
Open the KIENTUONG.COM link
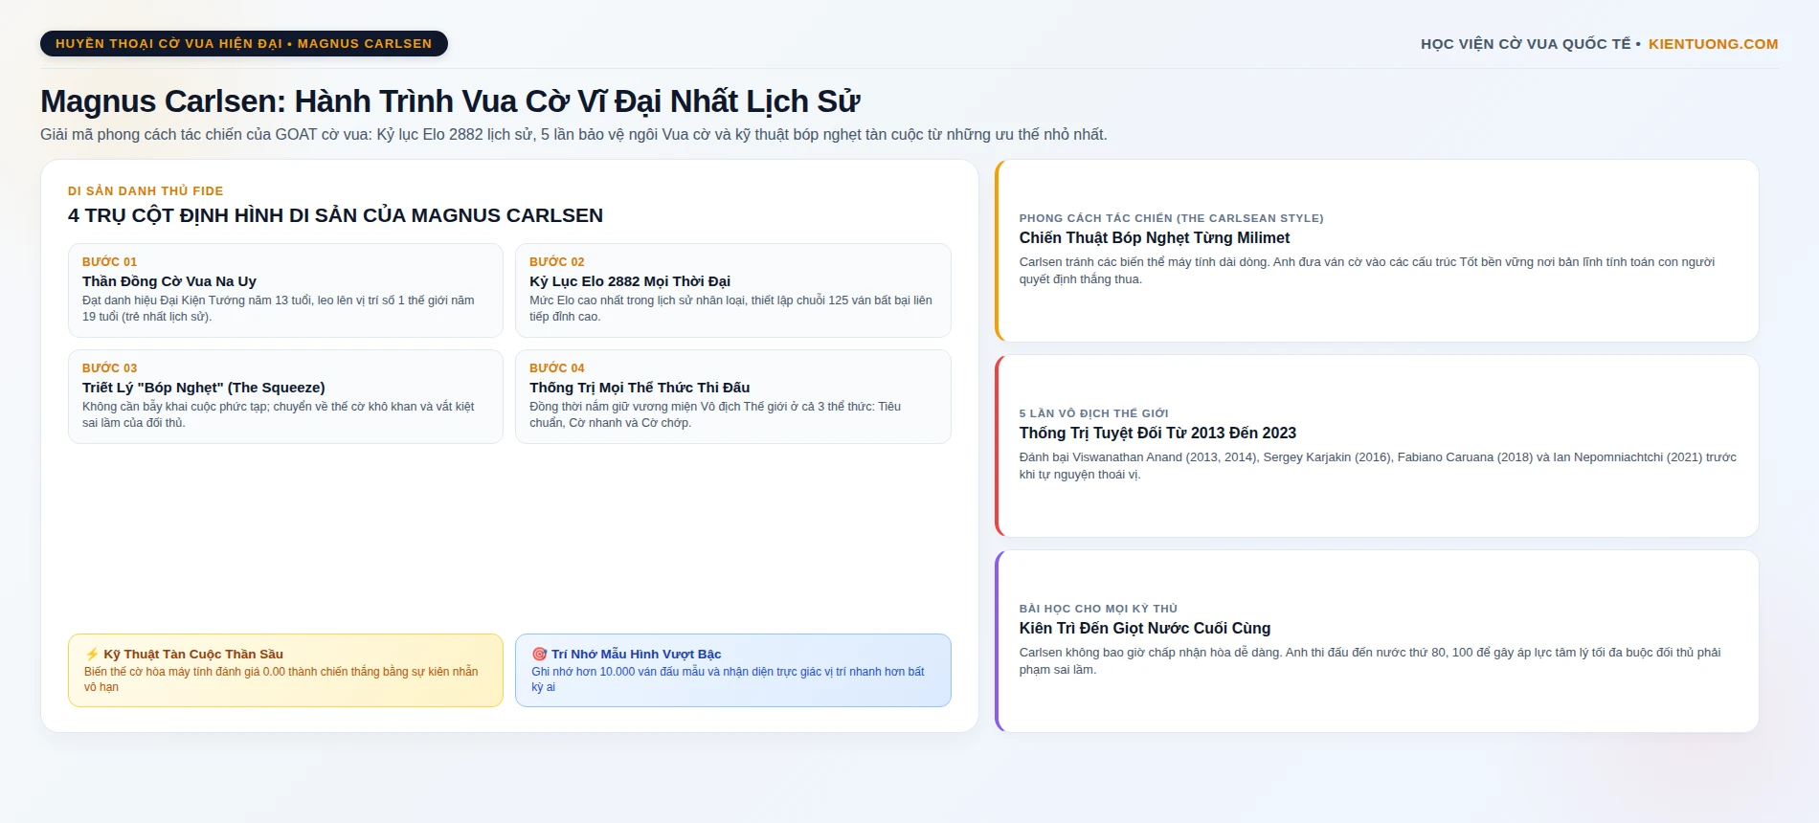tap(1713, 44)
